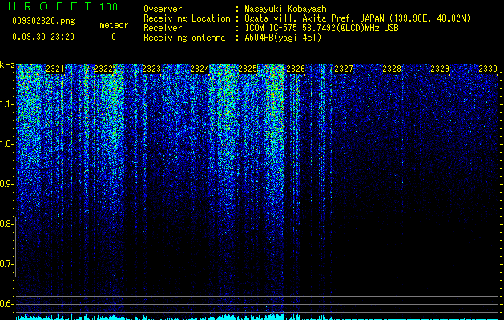Click the 2326 time marker
Image resolution: width=504 pixels, height=320 pixels.
(x=296, y=69)
